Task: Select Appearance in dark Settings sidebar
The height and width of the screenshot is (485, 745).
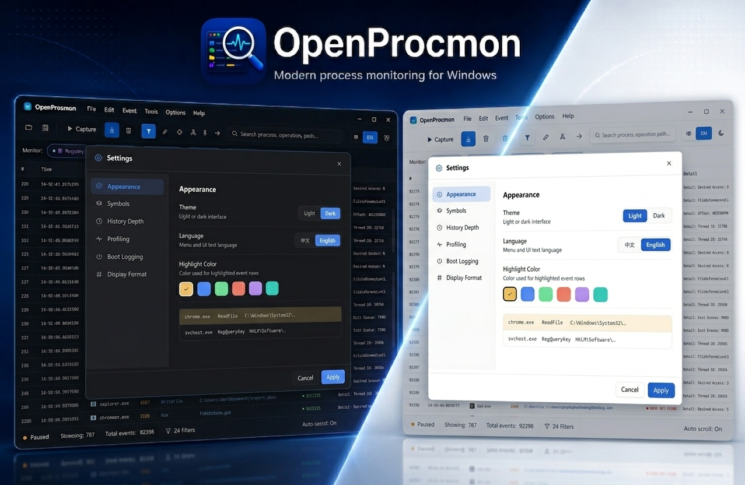Action: (127, 187)
